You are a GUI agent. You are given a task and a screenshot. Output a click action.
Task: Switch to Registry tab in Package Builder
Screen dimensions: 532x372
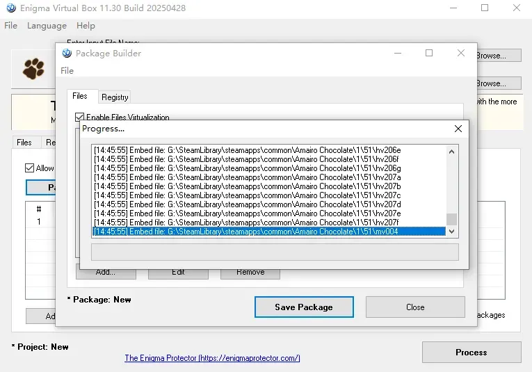click(x=115, y=97)
